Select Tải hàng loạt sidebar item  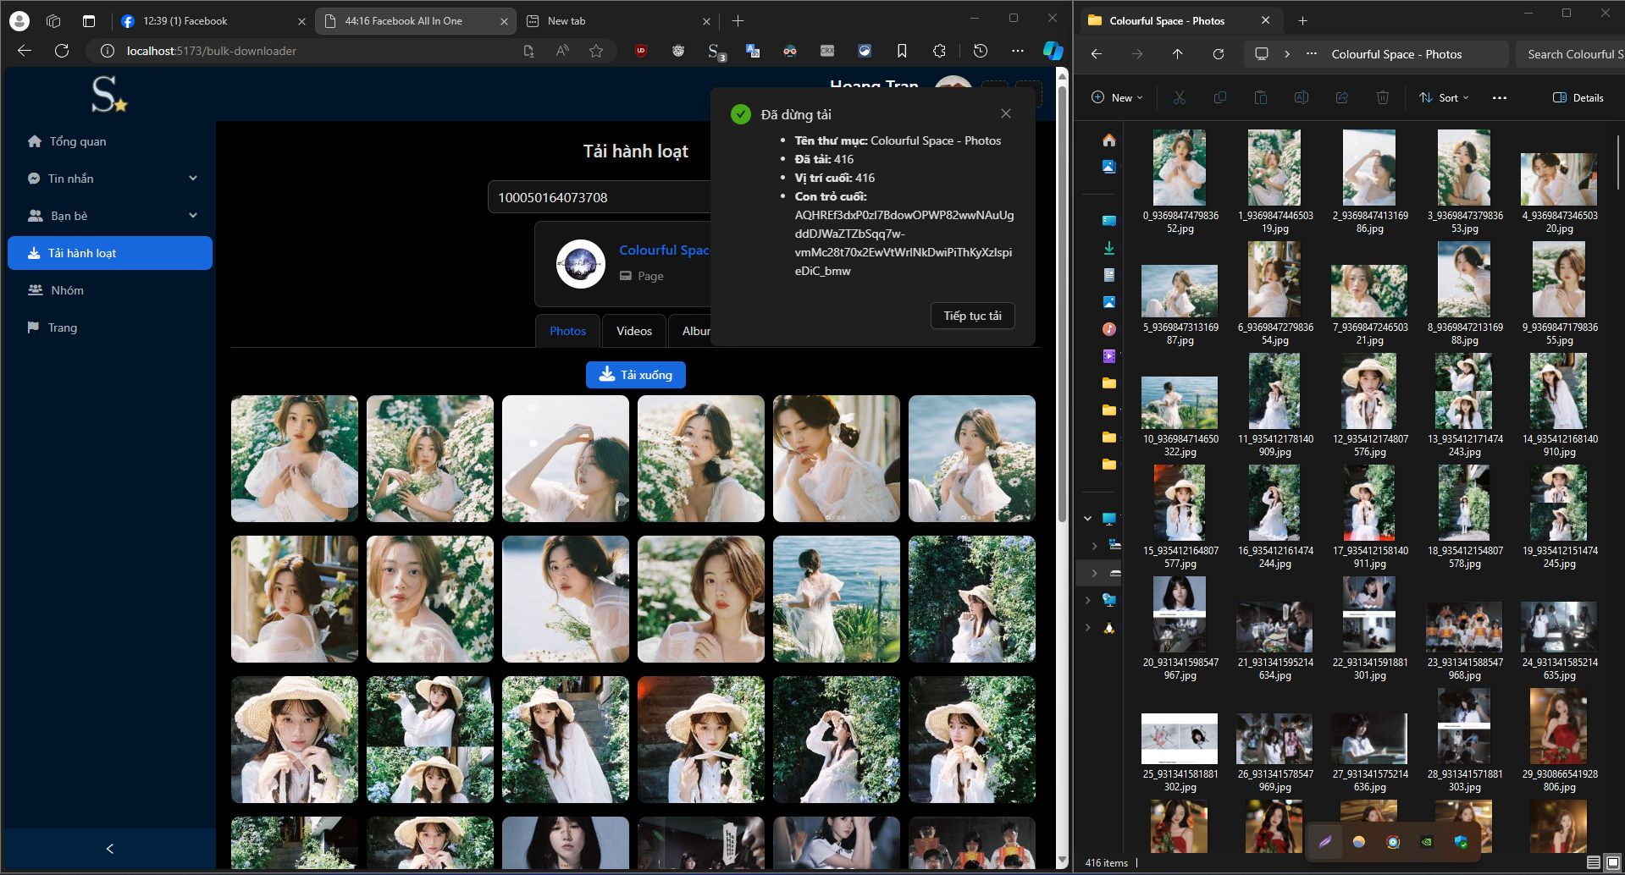(110, 253)
